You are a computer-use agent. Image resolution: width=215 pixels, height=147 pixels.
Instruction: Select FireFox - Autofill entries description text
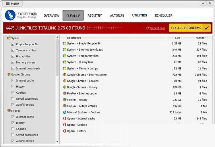pos(82,106)
